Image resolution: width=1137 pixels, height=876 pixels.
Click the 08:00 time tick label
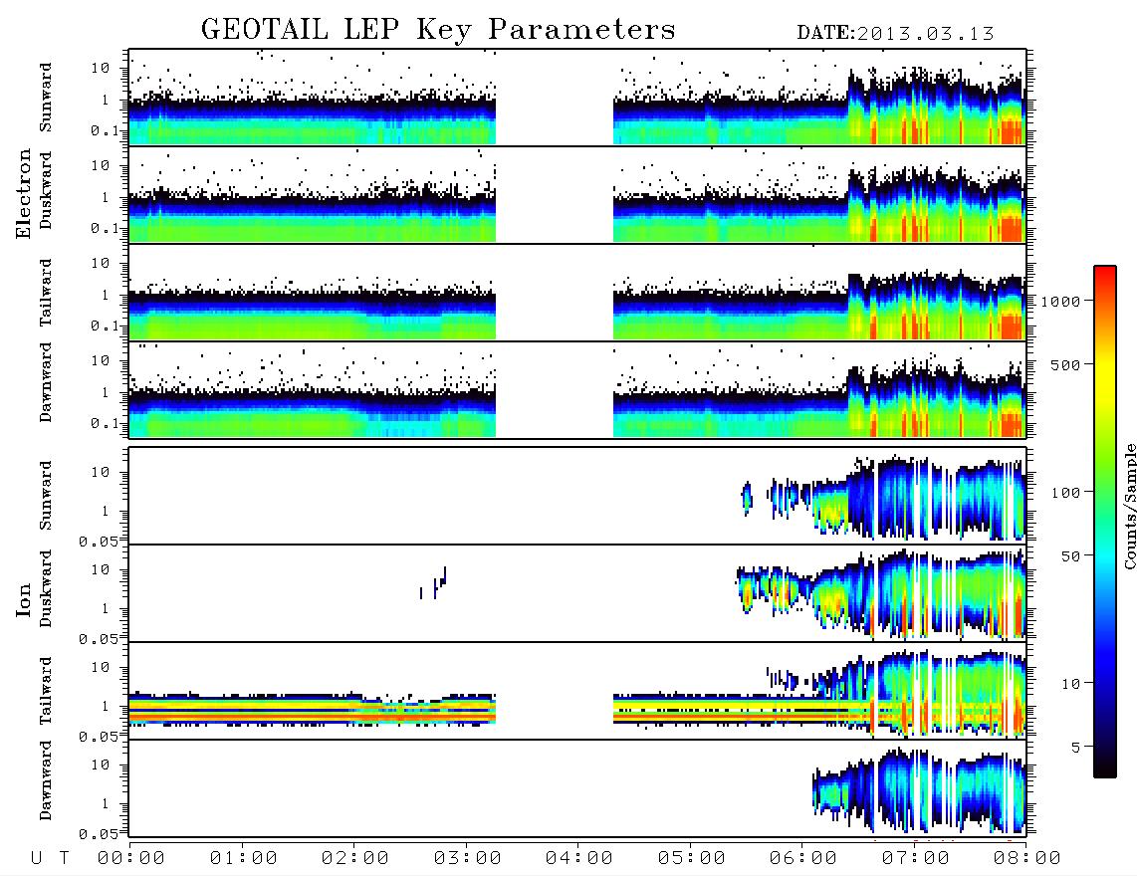click(1027, 858)
